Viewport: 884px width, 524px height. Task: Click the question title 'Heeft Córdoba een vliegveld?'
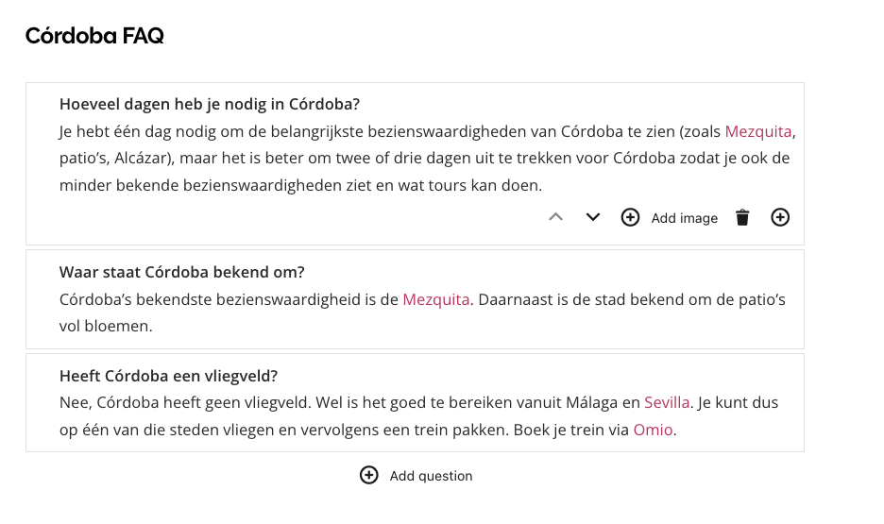pos(168,376)
